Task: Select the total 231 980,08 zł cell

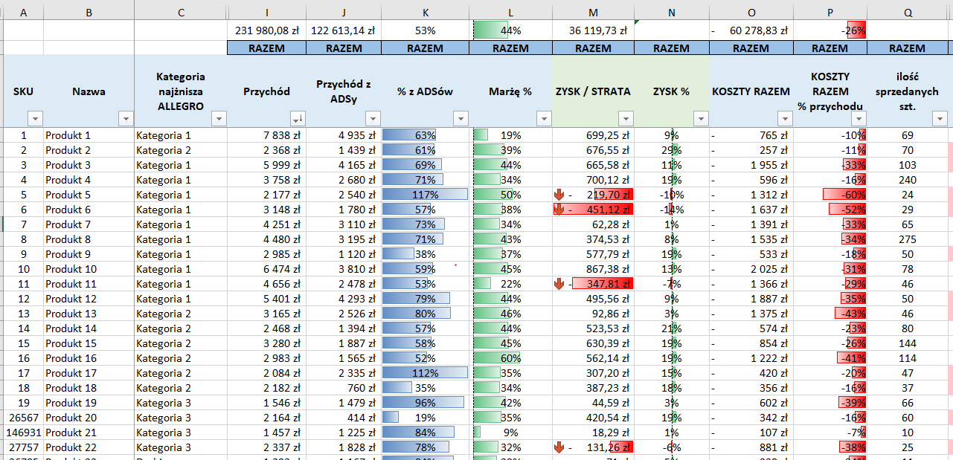Action: pyautogui.click(x=266, y=30)
